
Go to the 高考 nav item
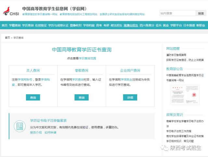point(99,25)
